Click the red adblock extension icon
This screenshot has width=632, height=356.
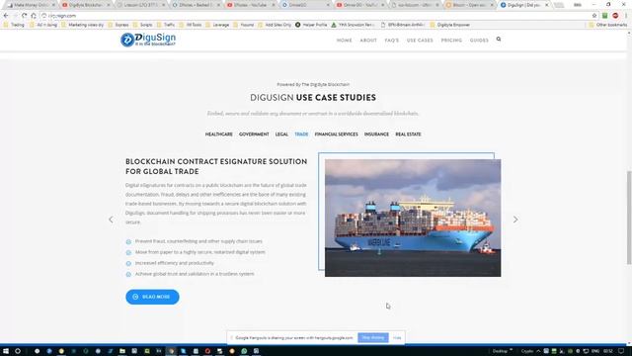[615, 16]
